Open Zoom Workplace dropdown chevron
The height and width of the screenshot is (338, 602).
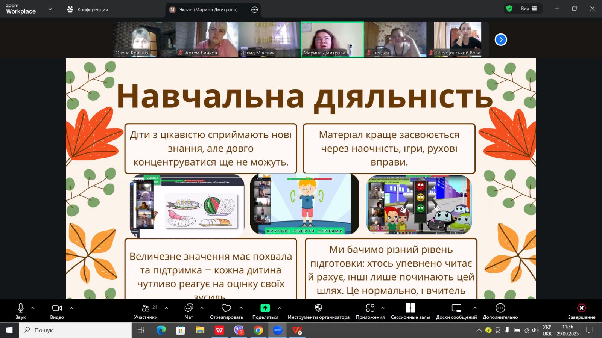[x=50, y=9]
